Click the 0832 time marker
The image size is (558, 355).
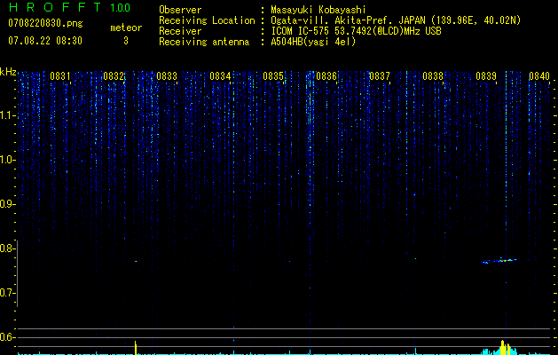click(114, 76)
